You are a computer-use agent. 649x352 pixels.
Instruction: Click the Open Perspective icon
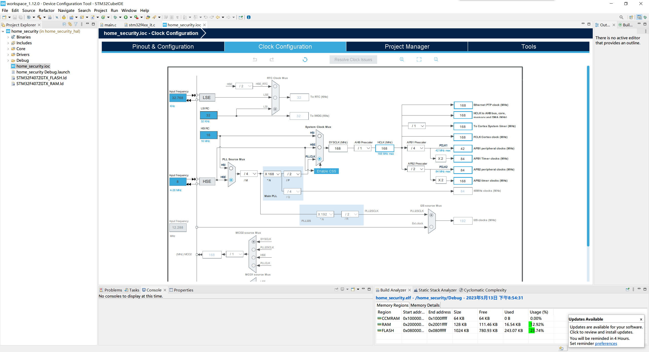(x=631, y=17)
